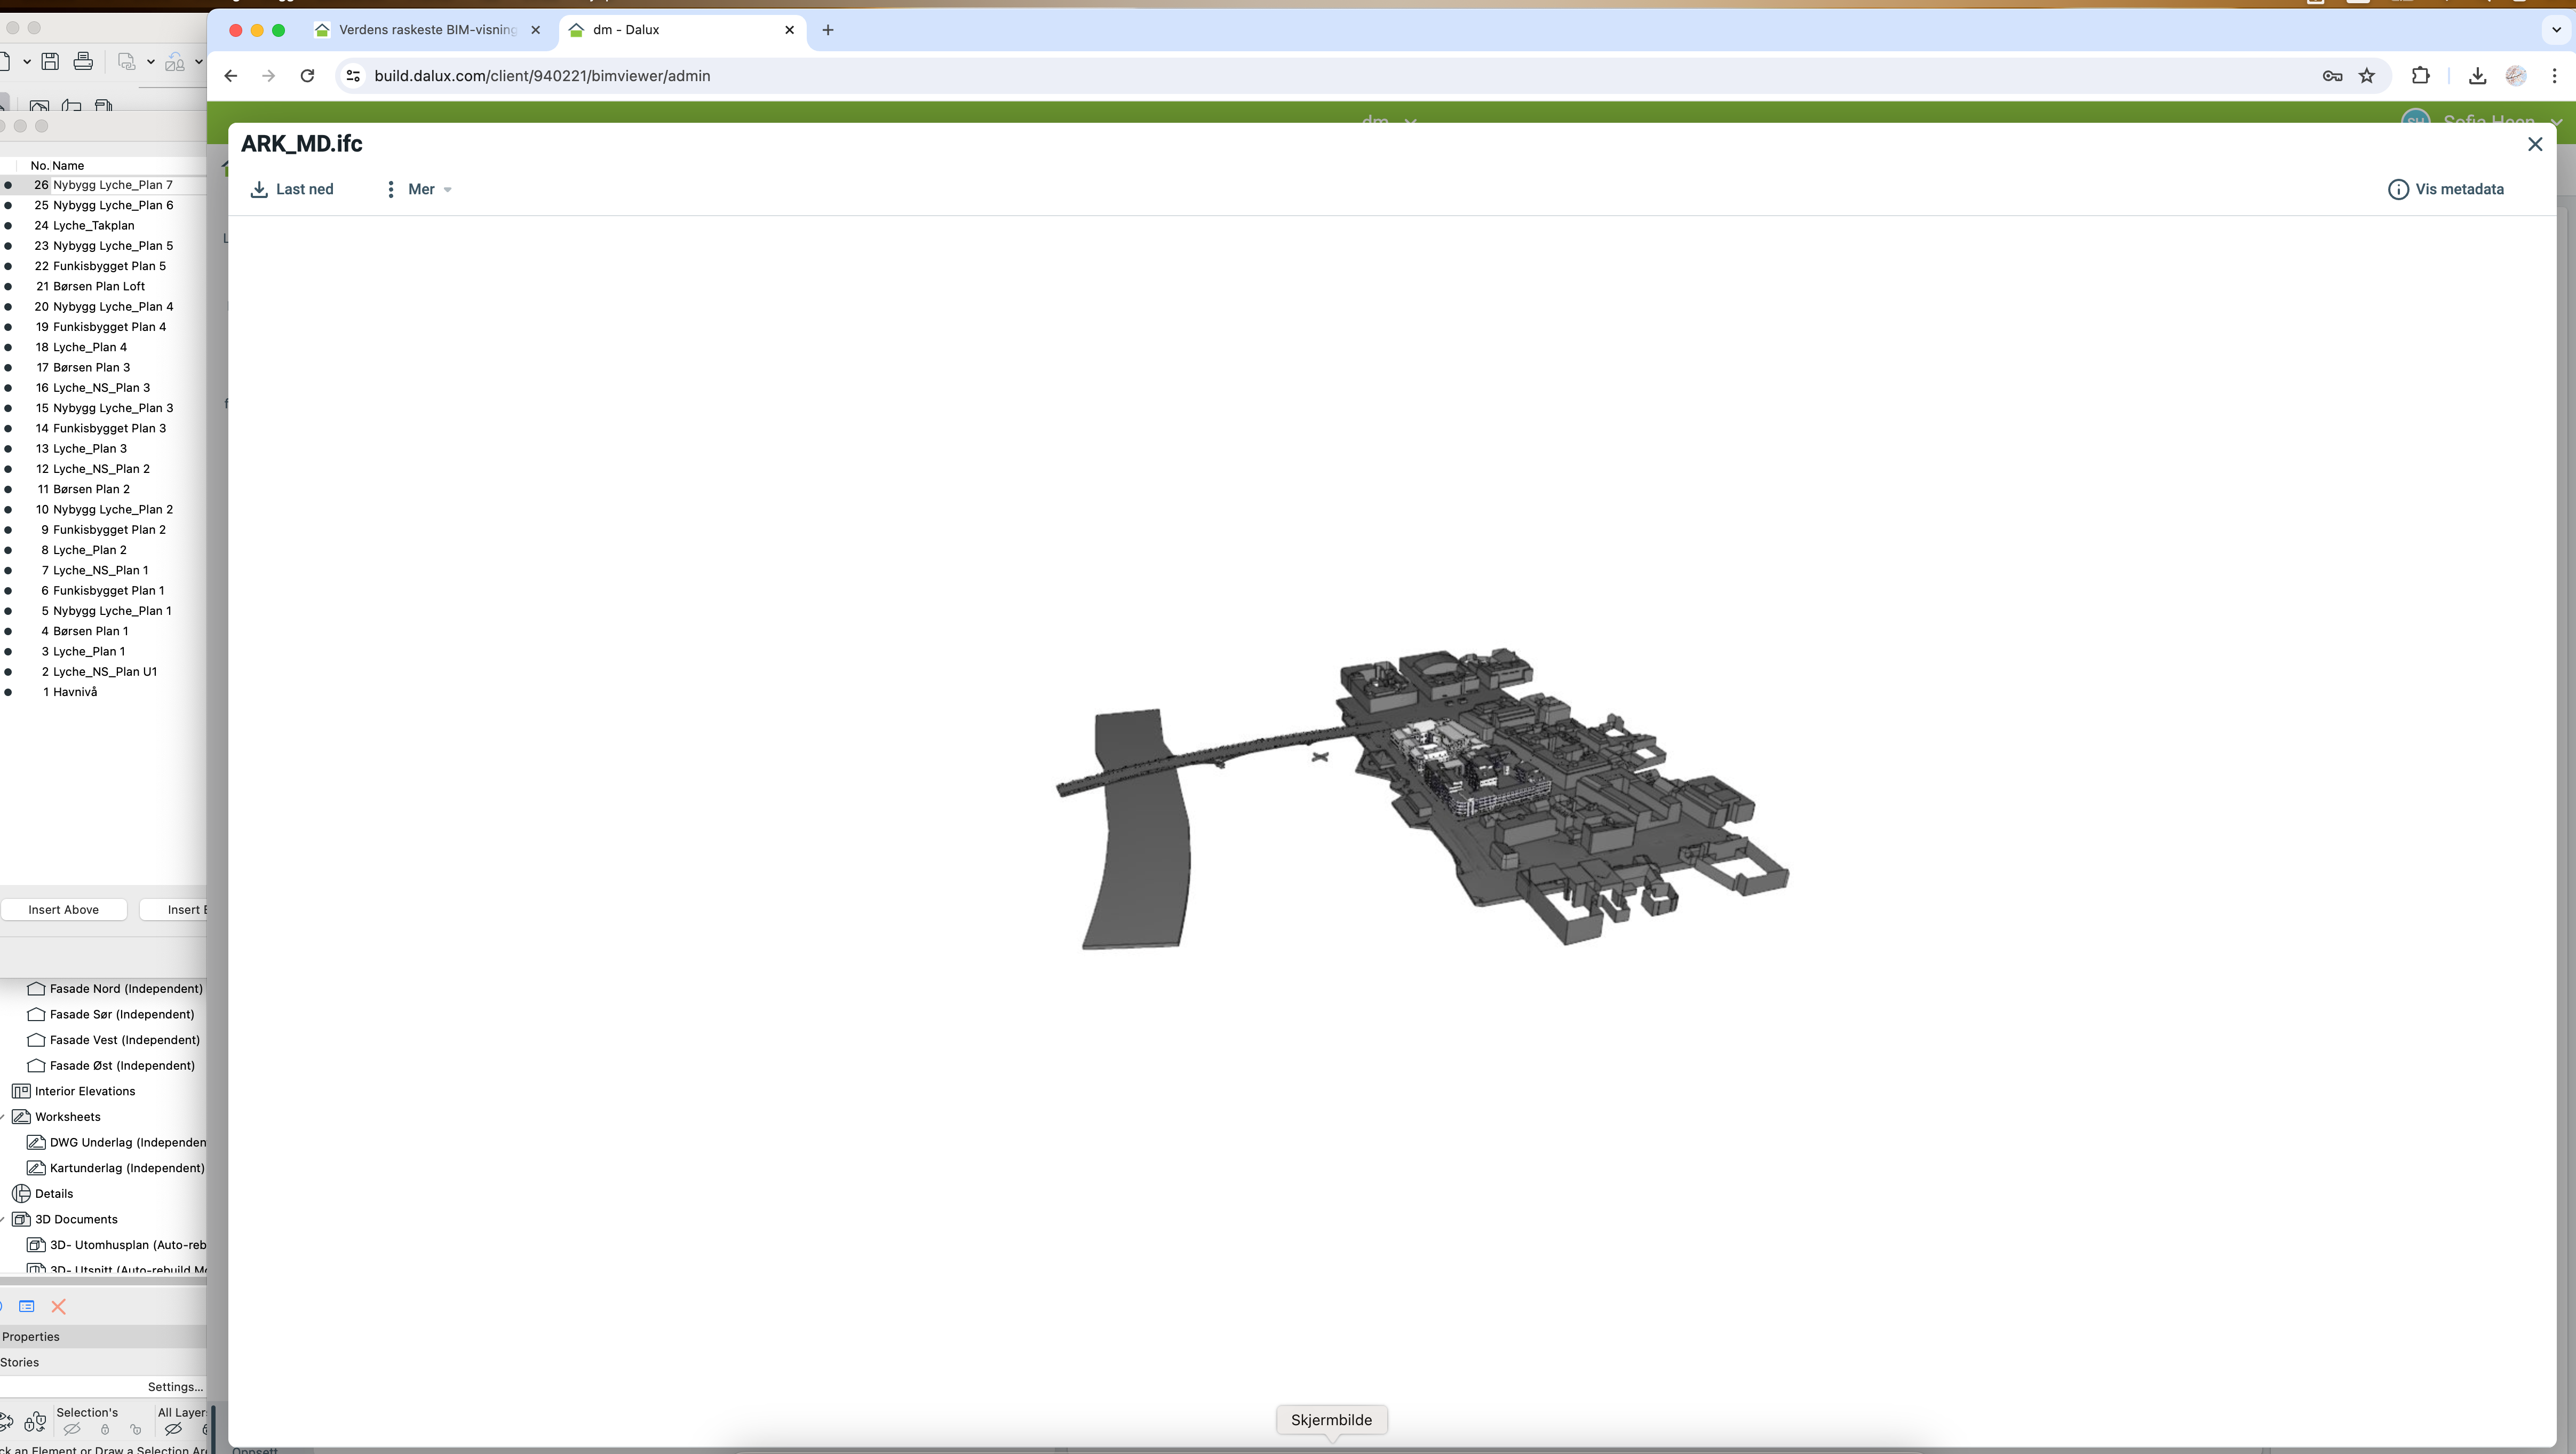The width and height of the screenshot is (2576, 1454).
Task: Click the Settings... button in Stories
Action: 175,1387
